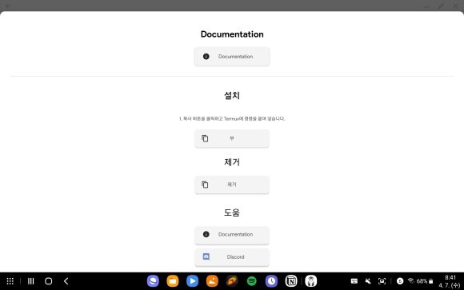This screenshot has width=464, height=290.
Task: Click the Documentation page heading
Action: tap(232, 34)
